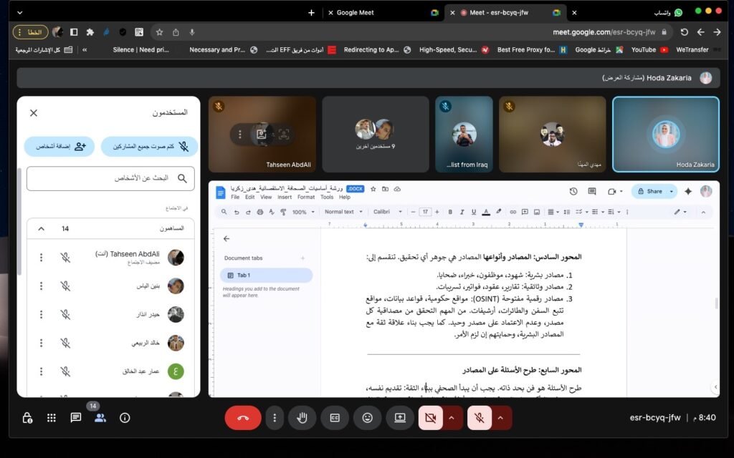
Task: Click the present screen icon
Action: [400, 418]
